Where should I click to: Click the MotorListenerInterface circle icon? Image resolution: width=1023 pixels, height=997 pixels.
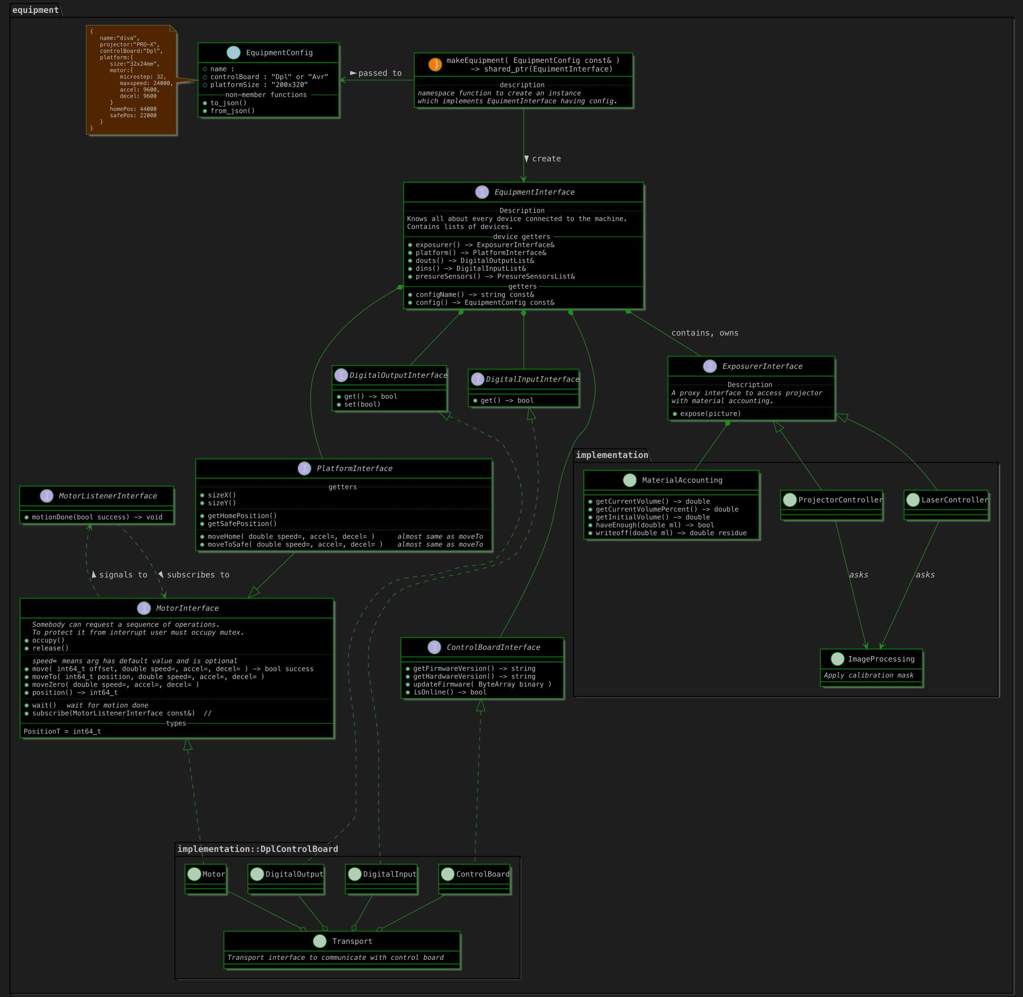click(x=47, y=496)
